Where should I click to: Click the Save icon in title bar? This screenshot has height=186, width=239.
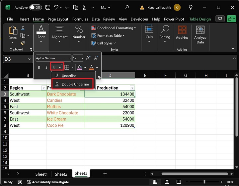(x=48, y=7)
